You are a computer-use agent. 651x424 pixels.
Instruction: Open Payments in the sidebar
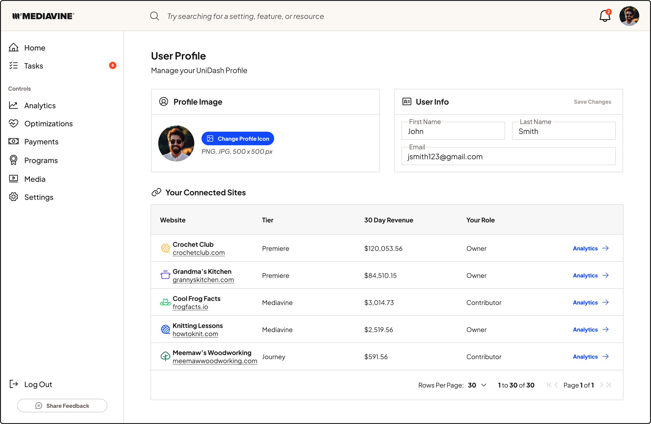pyautogui.click(x=41, y=142)
